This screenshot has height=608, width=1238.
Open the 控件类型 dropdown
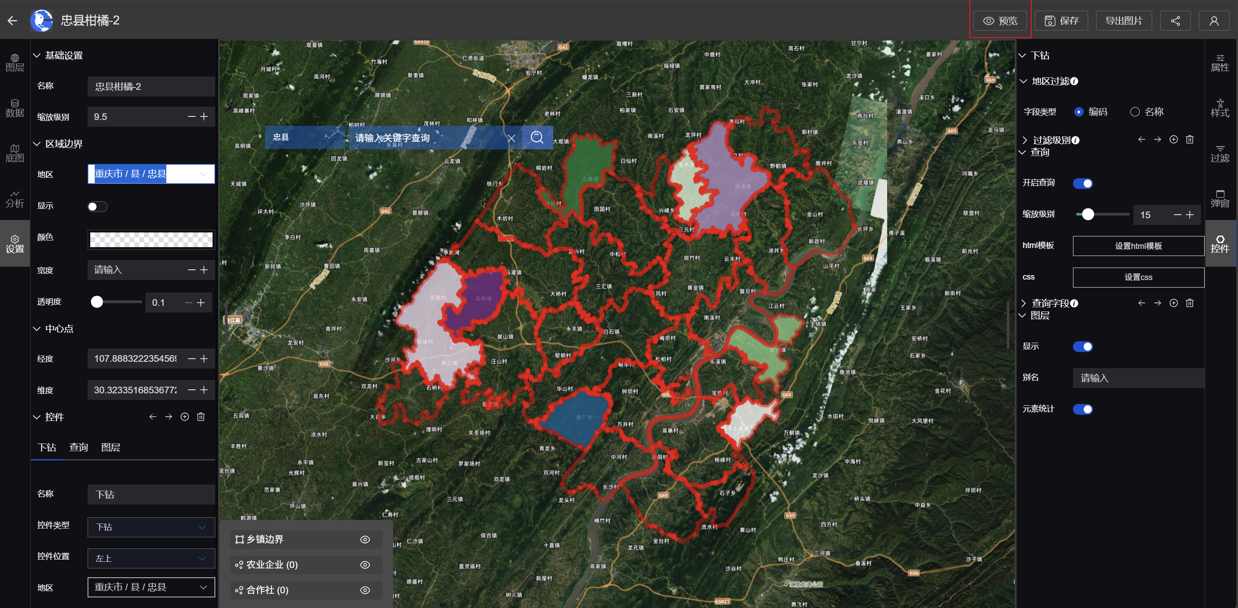coord(151,527)
